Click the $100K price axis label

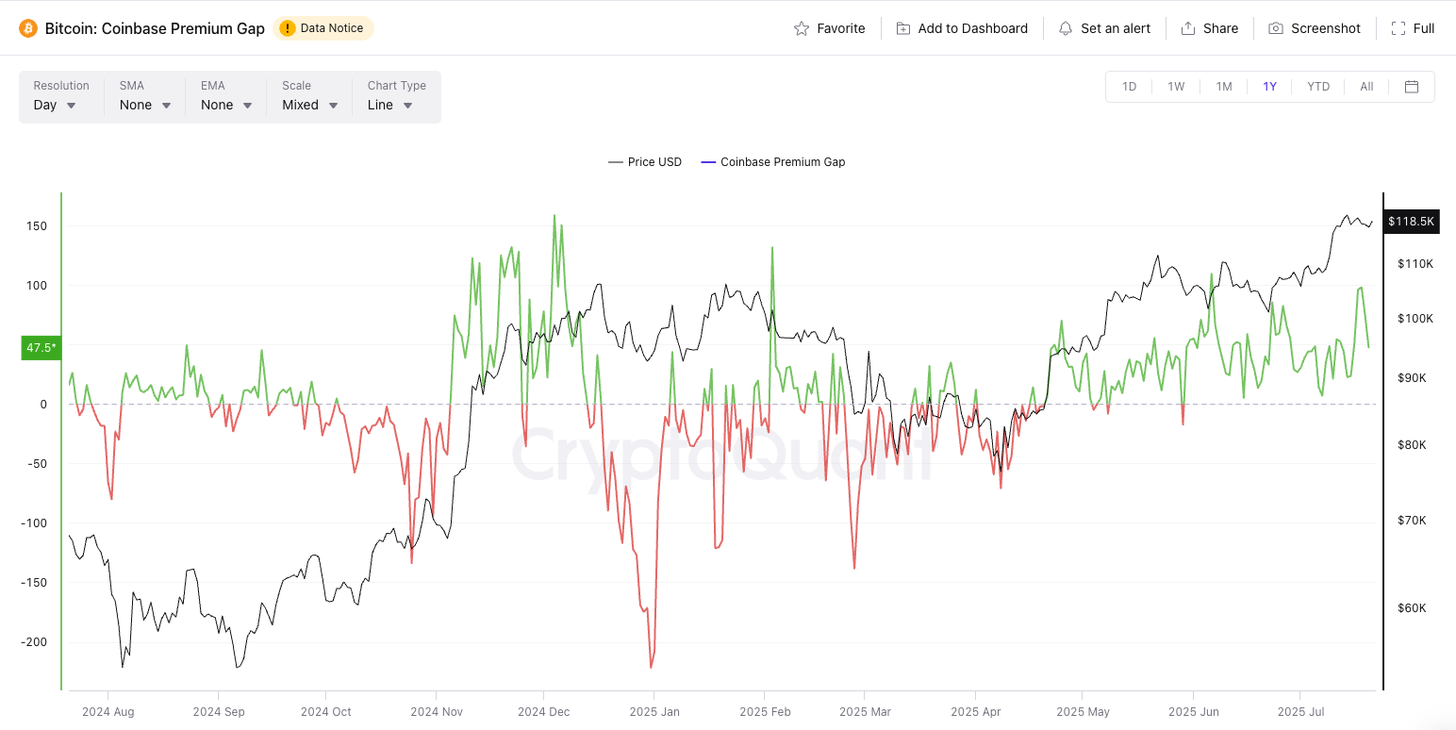1415,319
